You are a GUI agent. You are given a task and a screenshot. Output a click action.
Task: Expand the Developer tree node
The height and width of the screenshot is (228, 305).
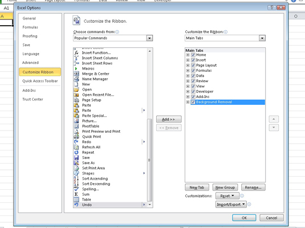tap(188, 92)
